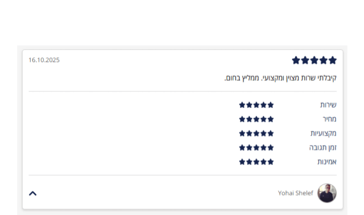The image size is (364, 215).
Task: Click the זמן תגובה row star rating
Action: [x=257, y=148]
